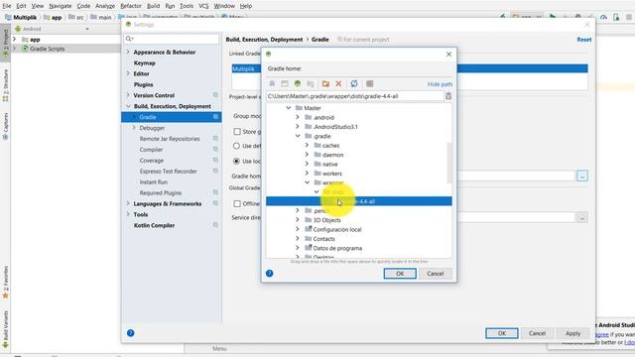
Task: Click Reset link in Settings
Action: pos(584,40)
